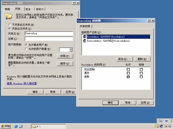Close the SourceLog permissions dialog
The height and width of the screenshot is (129, 173).
153,21
